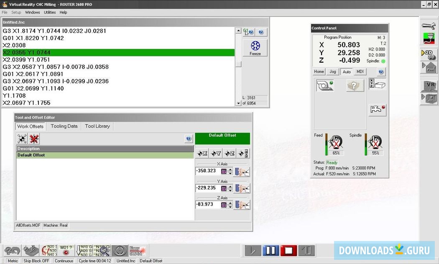Click the add new work offset icon
439x264 pixels.
22,139
